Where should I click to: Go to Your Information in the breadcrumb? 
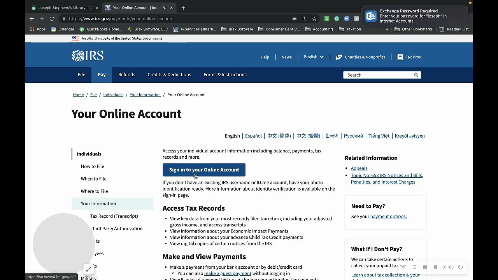pyautogui.click(x=145, y=95)
